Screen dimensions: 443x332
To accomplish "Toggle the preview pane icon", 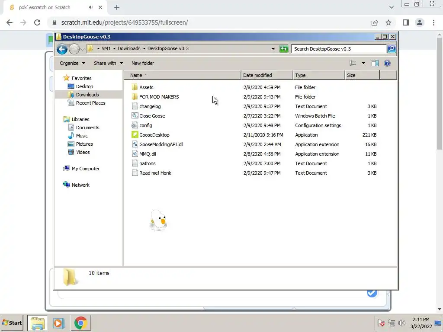I will tap(375, 63).
